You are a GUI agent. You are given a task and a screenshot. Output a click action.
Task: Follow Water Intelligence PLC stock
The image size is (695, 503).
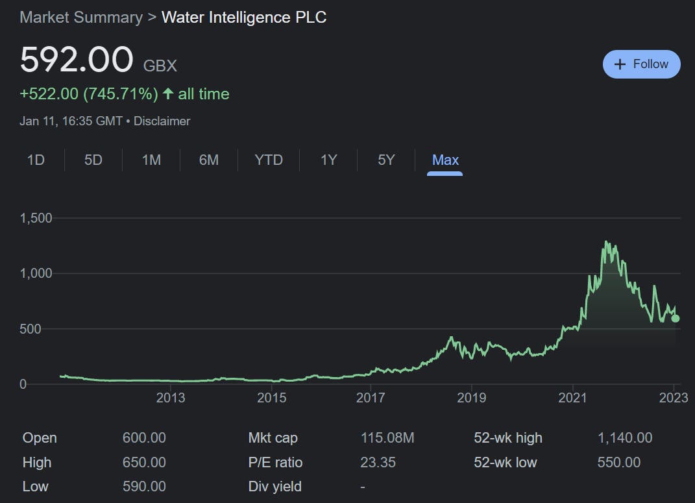point(642,64)
